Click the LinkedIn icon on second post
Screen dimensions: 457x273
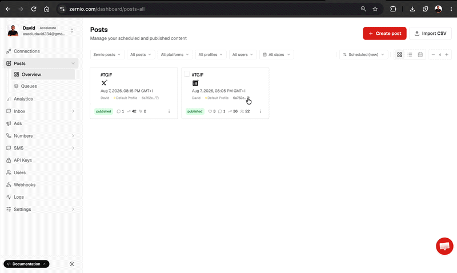(195, 83)
